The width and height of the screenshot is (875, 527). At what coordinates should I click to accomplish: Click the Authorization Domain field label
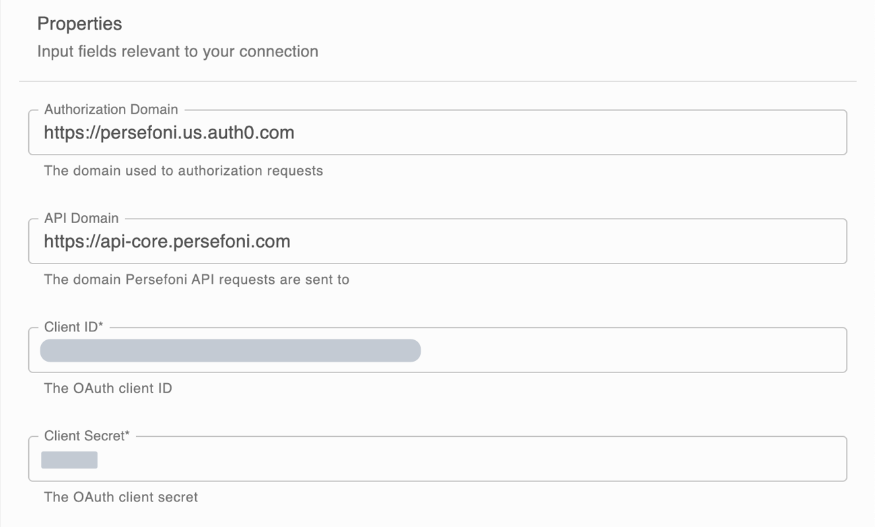(111, 110)
